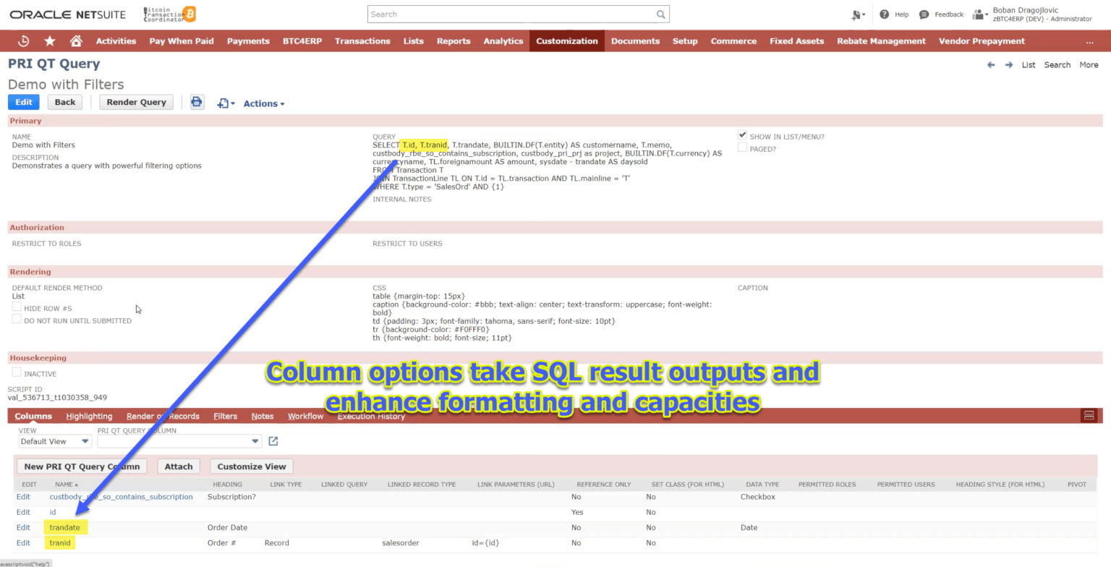
Task: Add page to shortcuts via the add-shortcut icon
Action: click(x=224, y=103)
